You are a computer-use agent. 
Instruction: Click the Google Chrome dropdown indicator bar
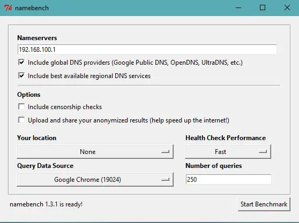pyautogui.click(x=165, y=180)
